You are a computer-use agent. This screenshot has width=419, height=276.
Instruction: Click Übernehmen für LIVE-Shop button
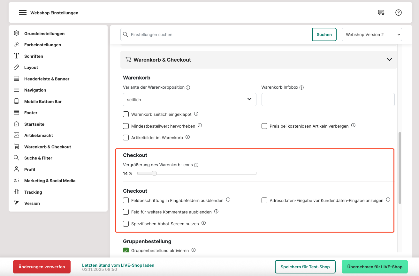375,267
